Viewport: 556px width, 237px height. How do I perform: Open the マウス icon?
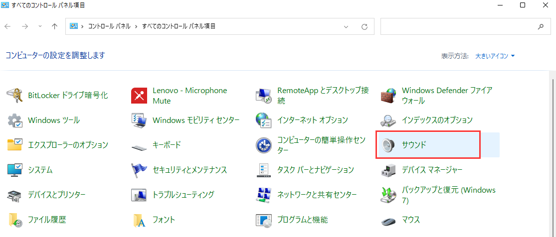click(388, 221)
